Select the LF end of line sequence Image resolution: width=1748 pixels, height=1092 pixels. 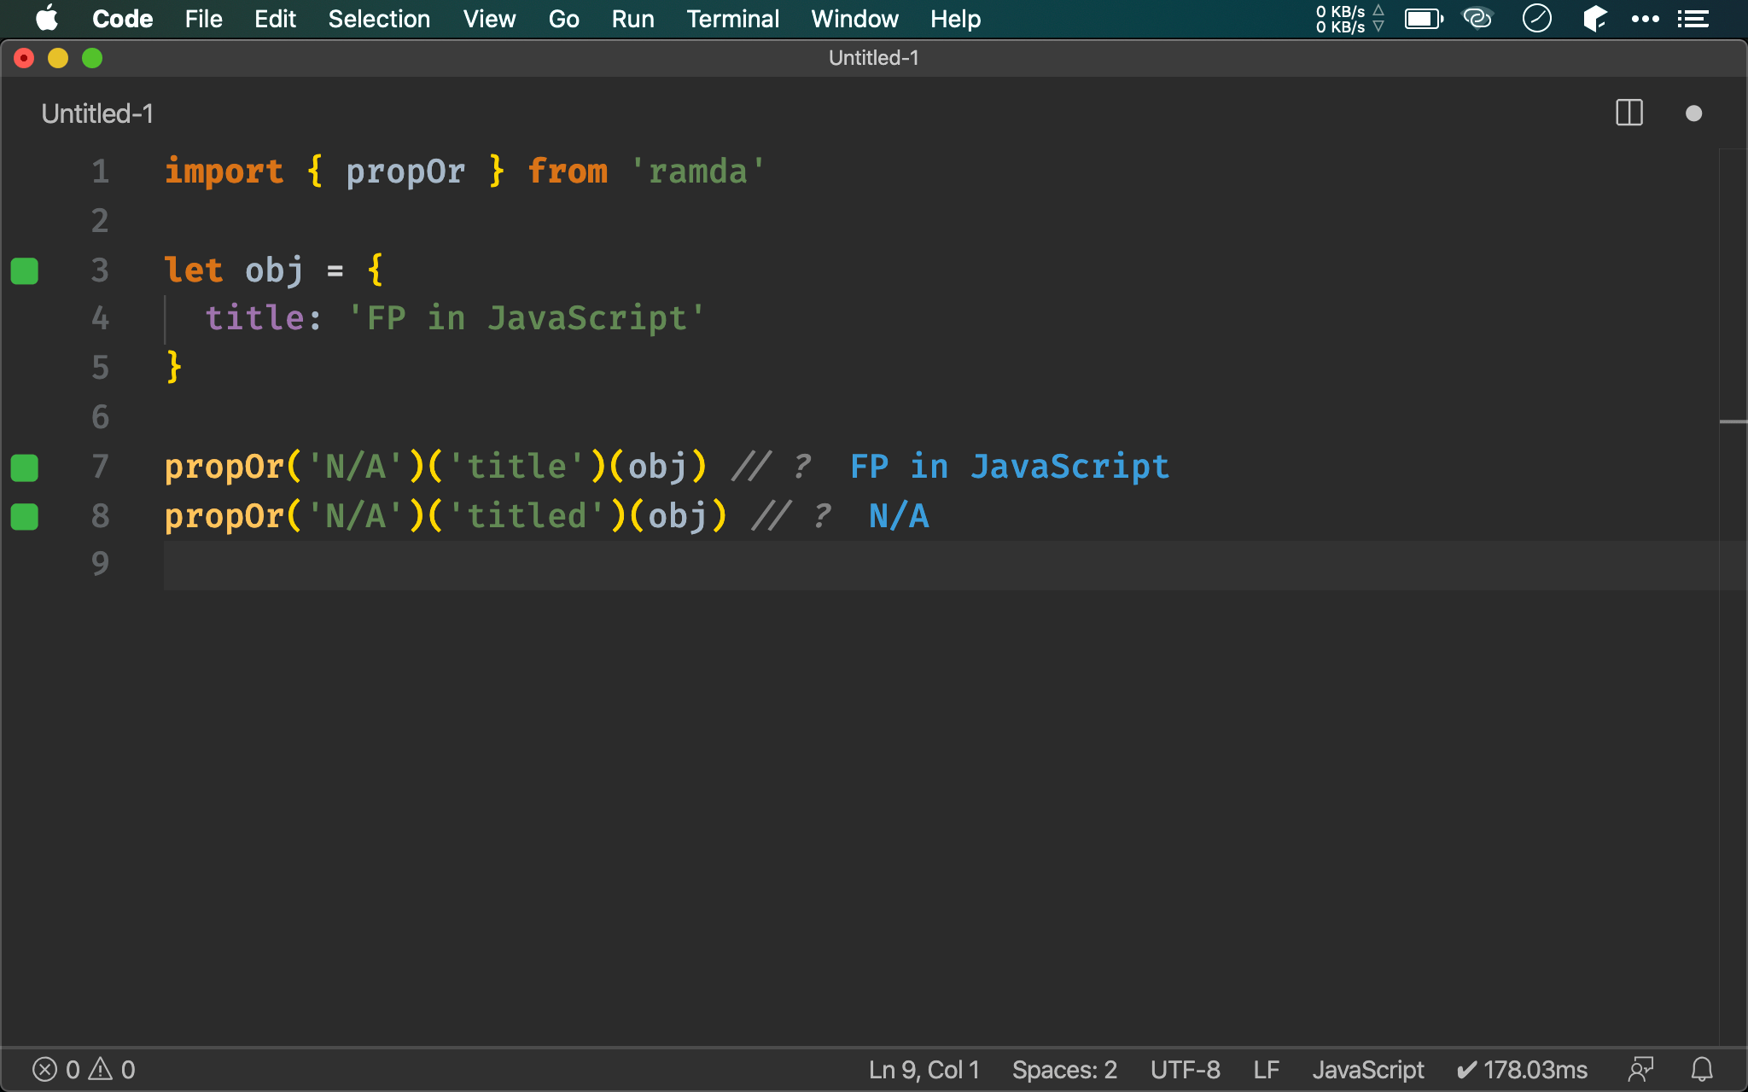1266,1069
